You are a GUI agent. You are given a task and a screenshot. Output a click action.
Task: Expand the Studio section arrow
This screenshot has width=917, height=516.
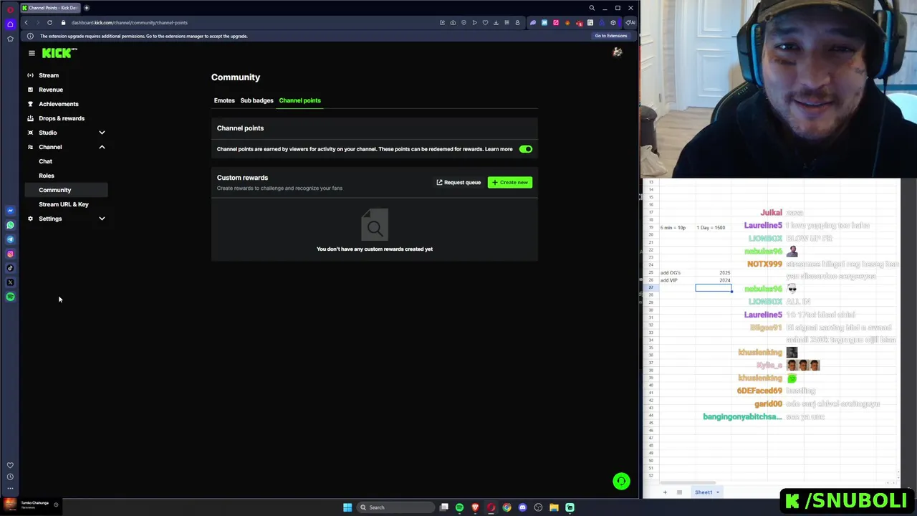[x=102, y=133]
